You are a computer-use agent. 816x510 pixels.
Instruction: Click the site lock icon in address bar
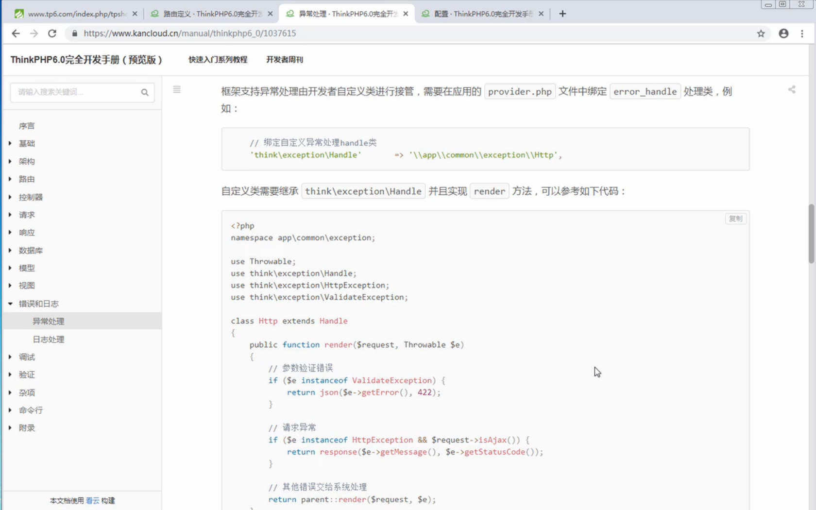[x=74, y=34]
